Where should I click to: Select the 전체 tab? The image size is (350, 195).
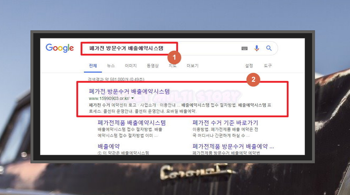coord(93,66)
